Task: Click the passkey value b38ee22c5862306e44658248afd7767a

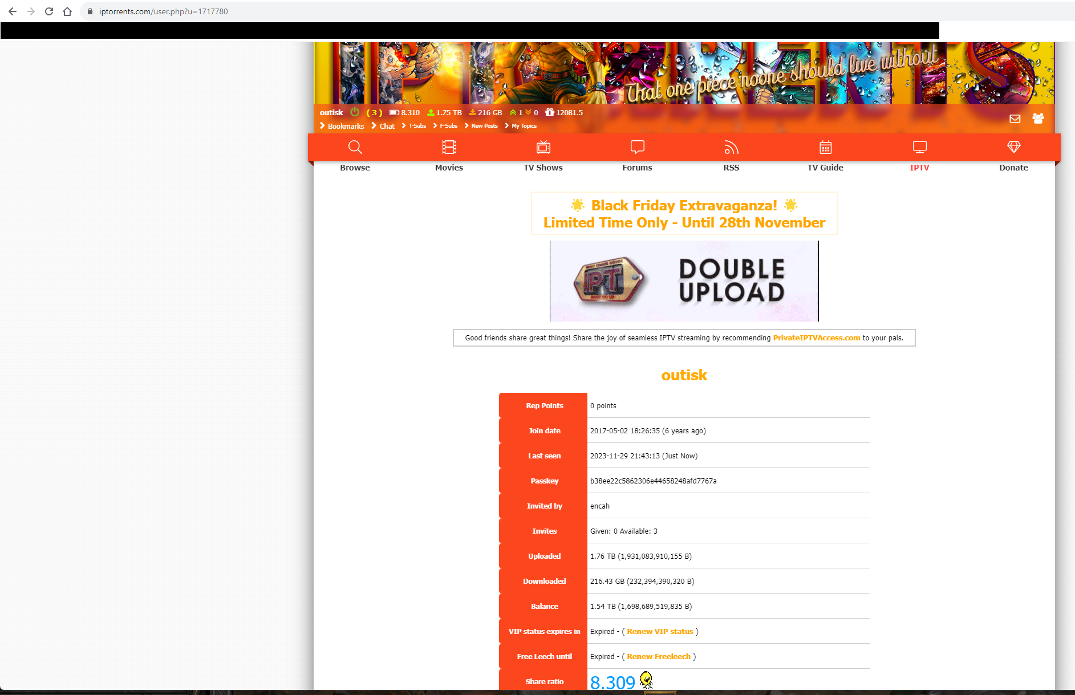Action: pos(654,481)
